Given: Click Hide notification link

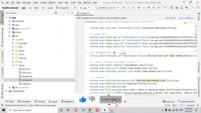Looking at the screenshot, I should (x=186, y=18).
